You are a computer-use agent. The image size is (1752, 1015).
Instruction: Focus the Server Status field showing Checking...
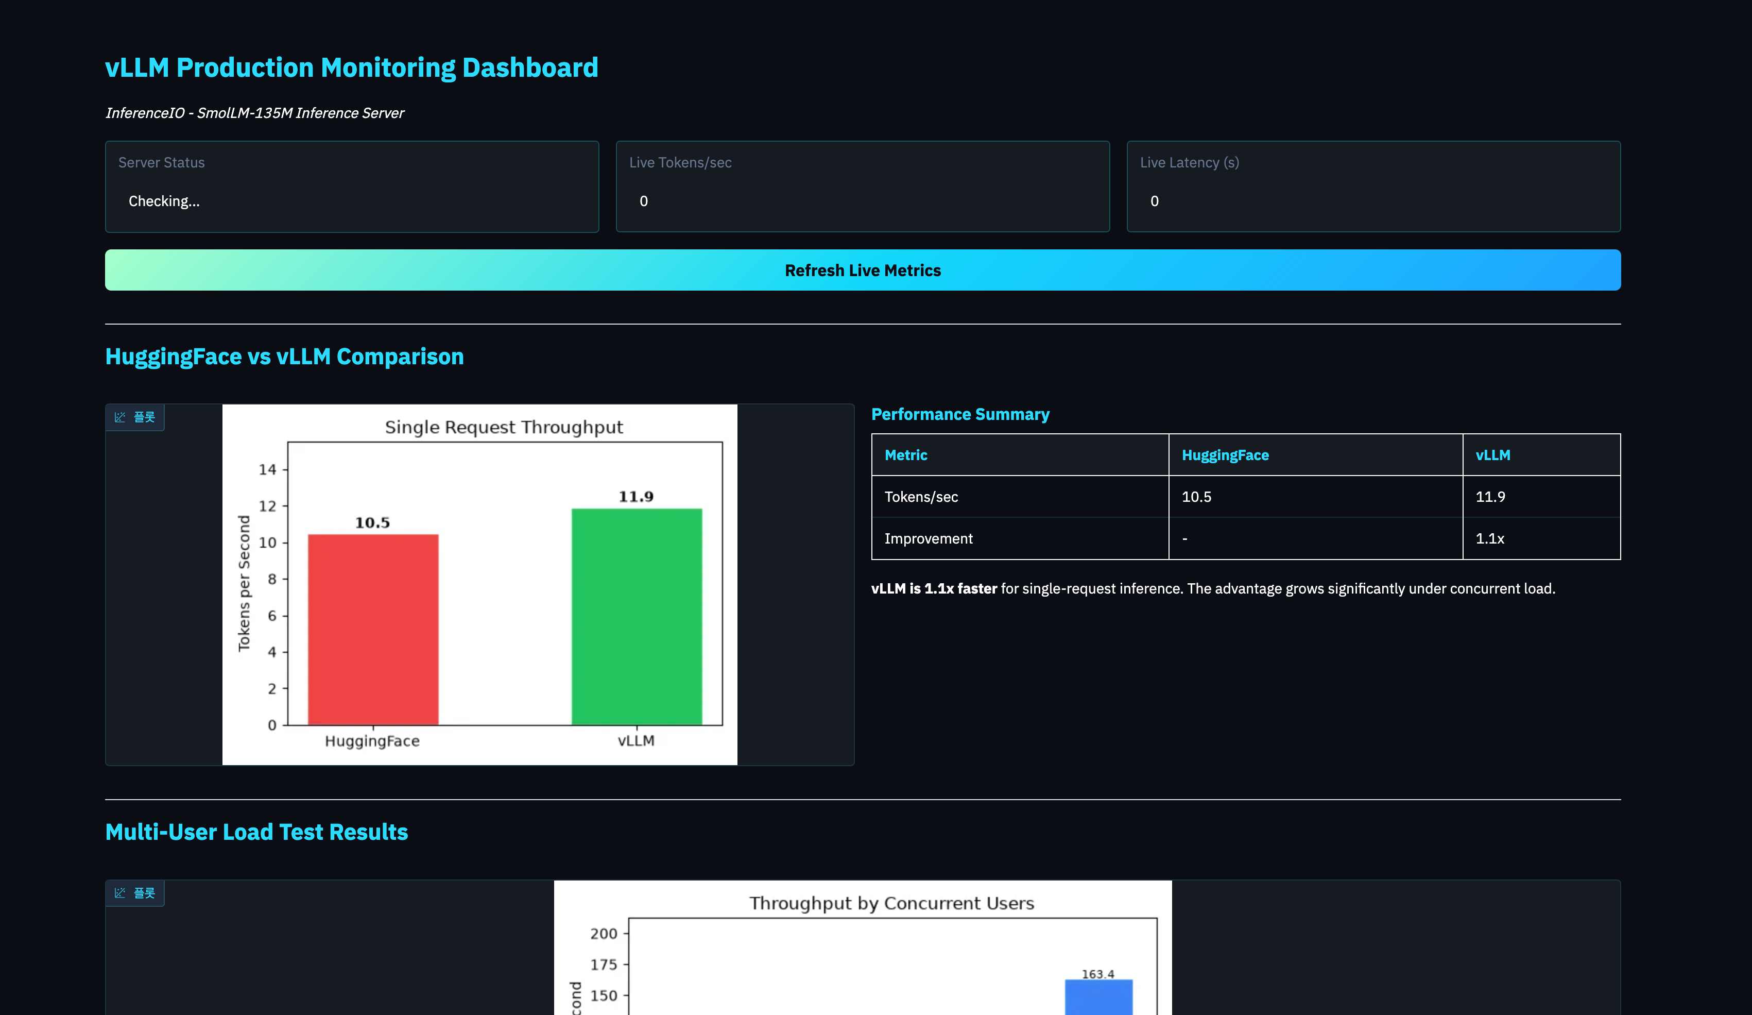coord(352,201)
